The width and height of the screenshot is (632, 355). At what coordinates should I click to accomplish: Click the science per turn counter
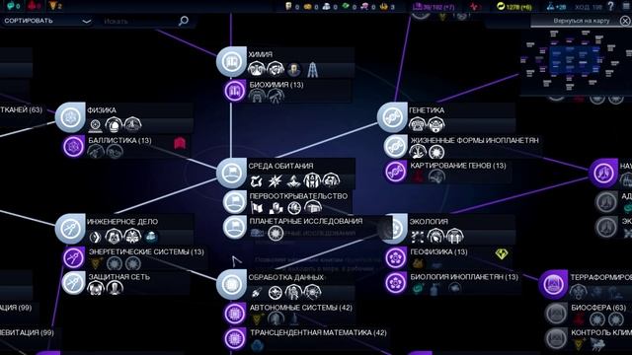556,7
